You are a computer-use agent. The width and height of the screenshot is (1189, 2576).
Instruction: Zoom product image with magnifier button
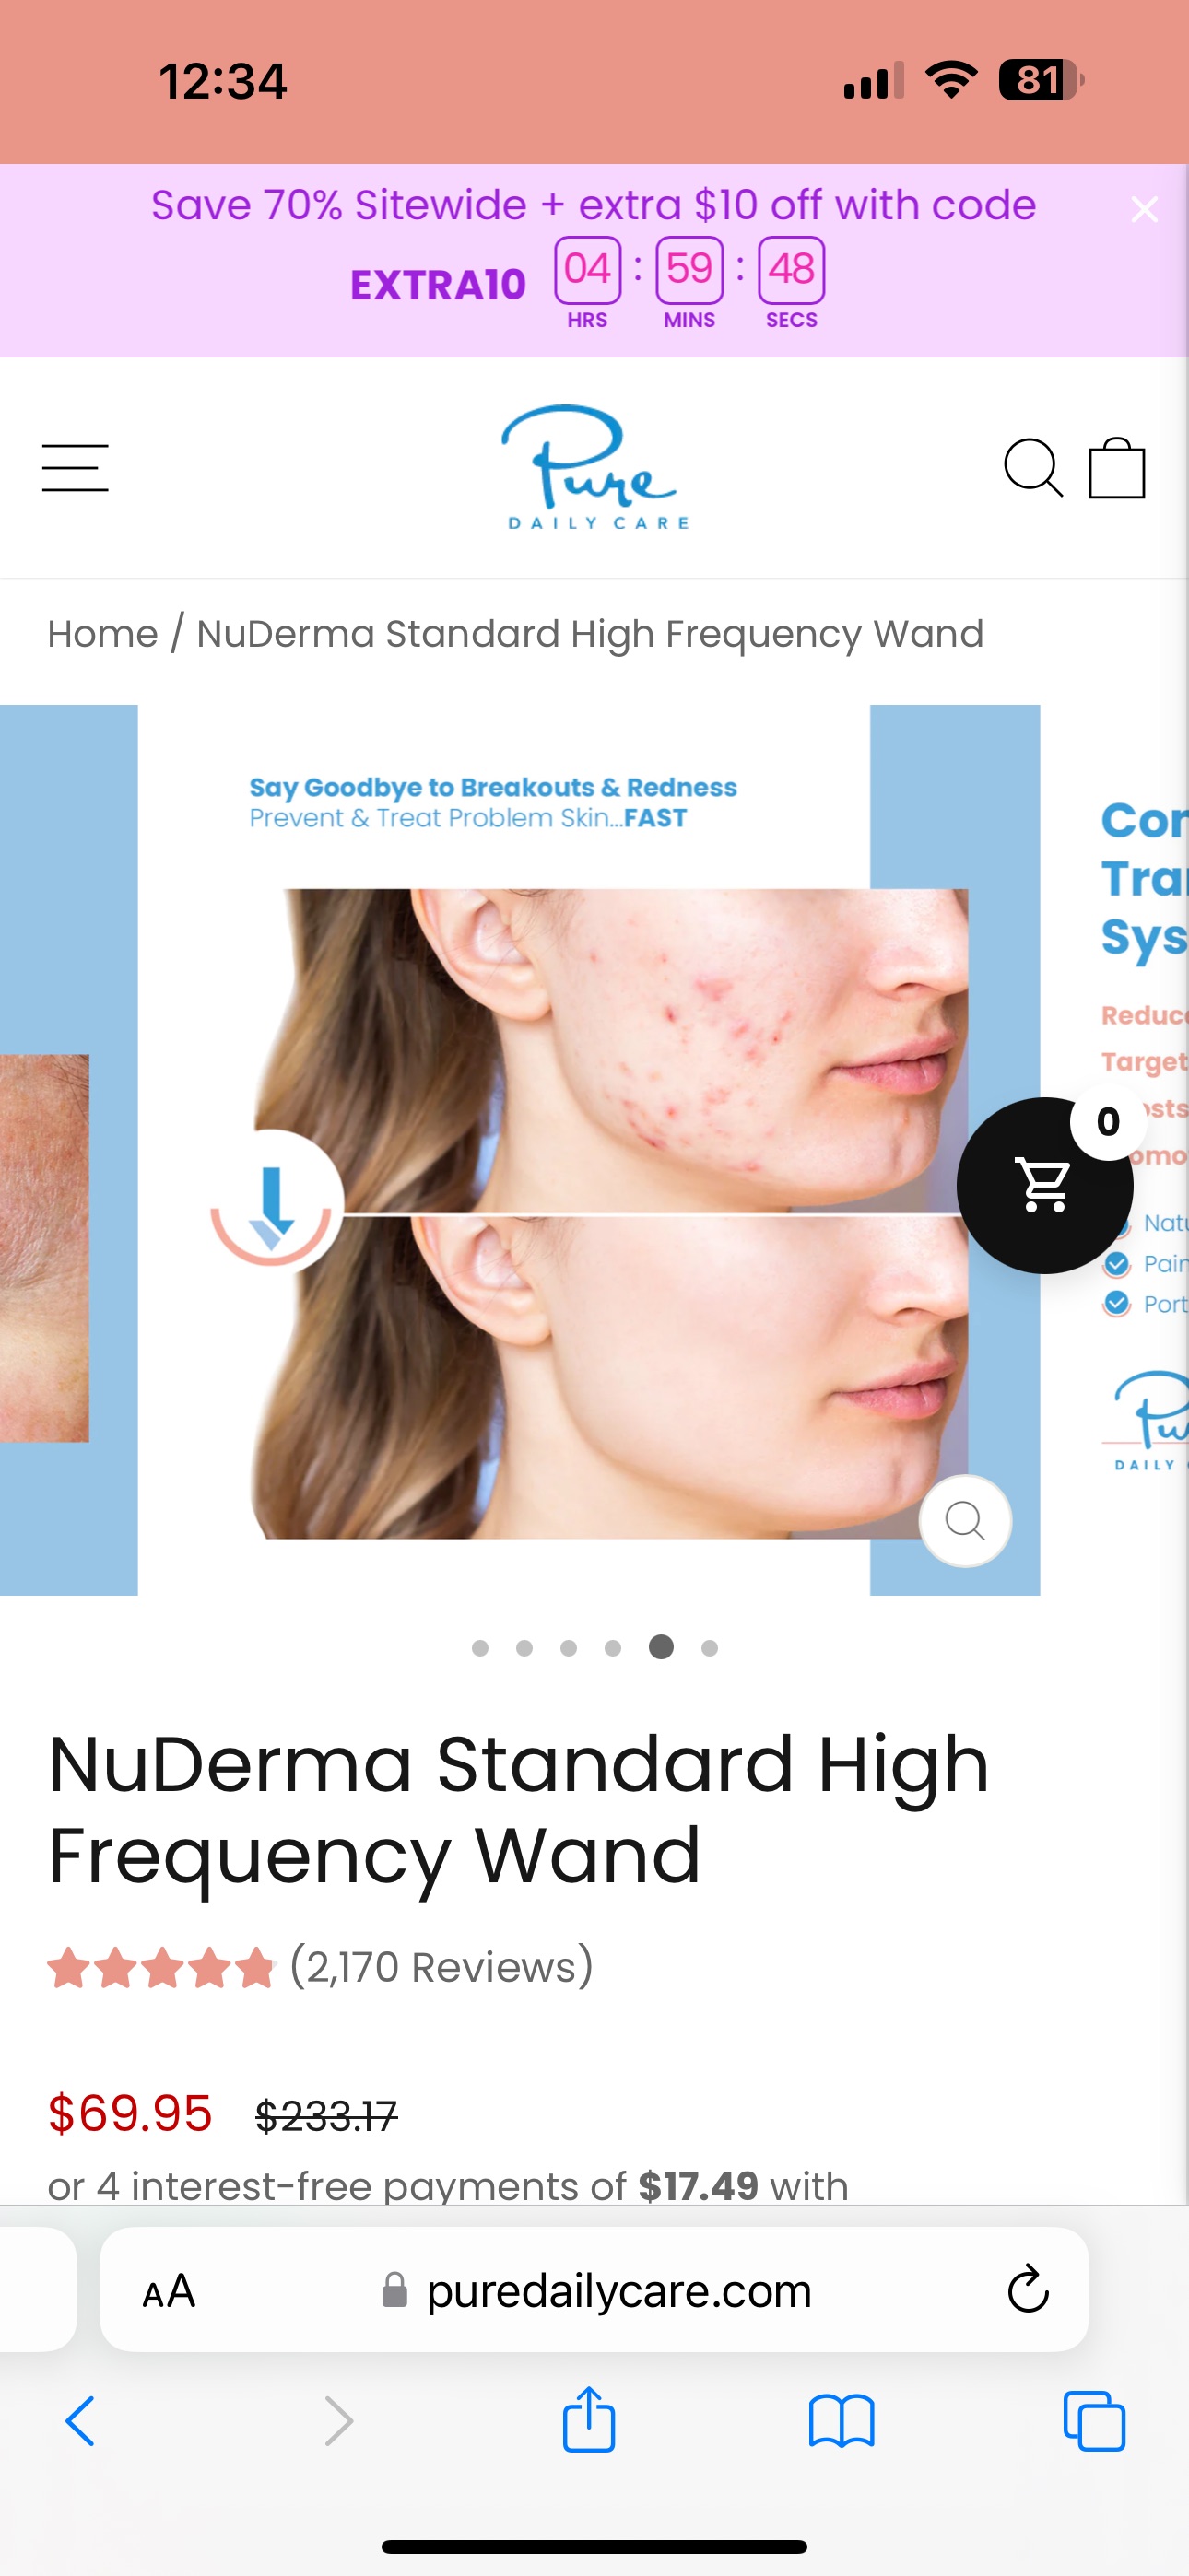click(x=965, y=1520)
